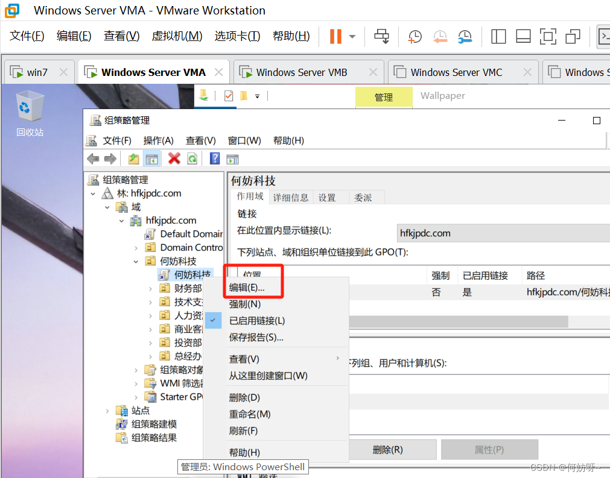Expand the Domain Controllers node
610x478 pixels.
(x=136, y=248)
